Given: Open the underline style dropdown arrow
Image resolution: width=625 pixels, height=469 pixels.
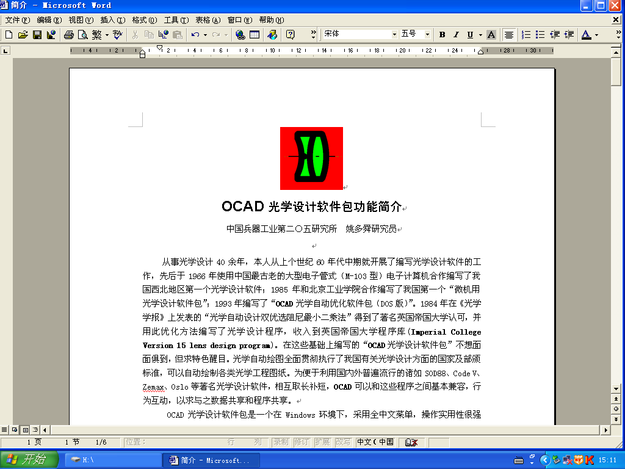Looking at the screenshot, I should (480, 35).
